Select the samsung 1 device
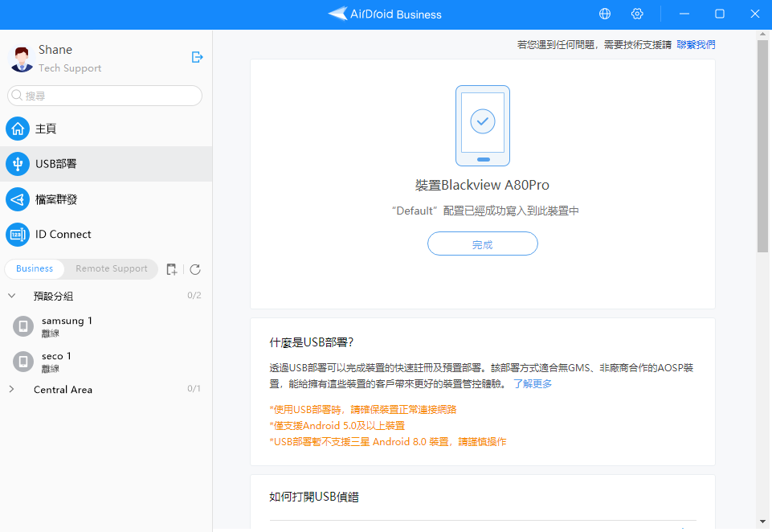Image resolution: width=772 pixels, height=532 pixels. (106, 326)
